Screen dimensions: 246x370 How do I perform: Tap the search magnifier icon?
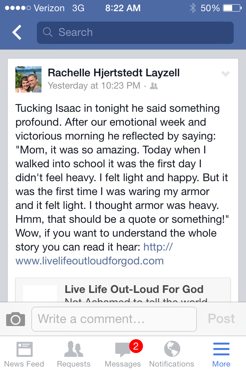point(48,32)
